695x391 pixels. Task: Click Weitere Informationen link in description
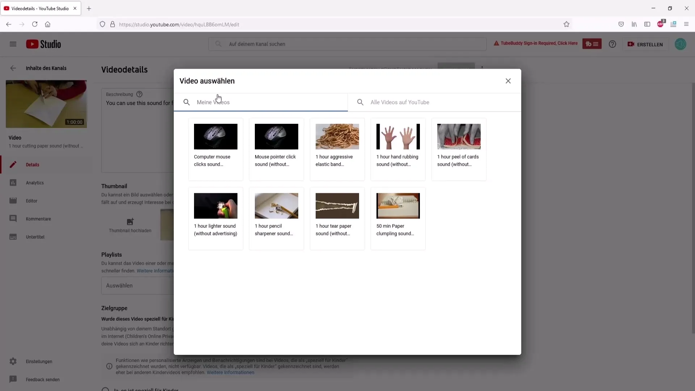tap(231, 373)
